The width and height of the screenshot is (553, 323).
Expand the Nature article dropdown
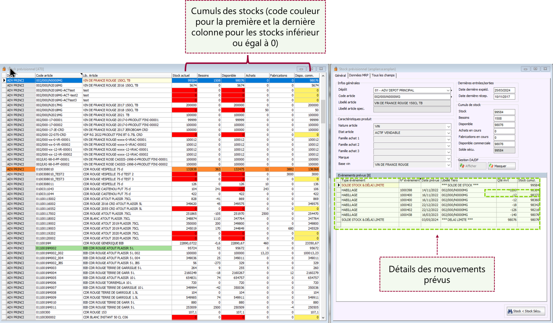[448, 126]
